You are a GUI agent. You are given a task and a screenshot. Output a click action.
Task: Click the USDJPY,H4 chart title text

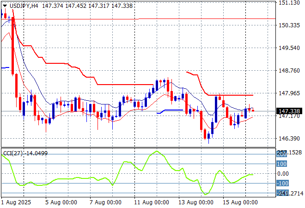pyautogui.click(x=24, y=6)
